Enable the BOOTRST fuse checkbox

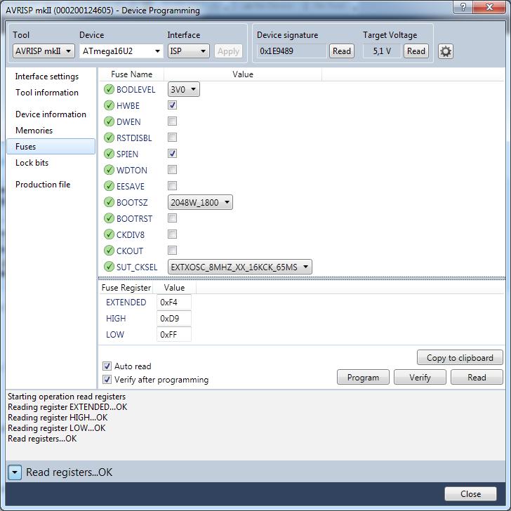point(173,218)
